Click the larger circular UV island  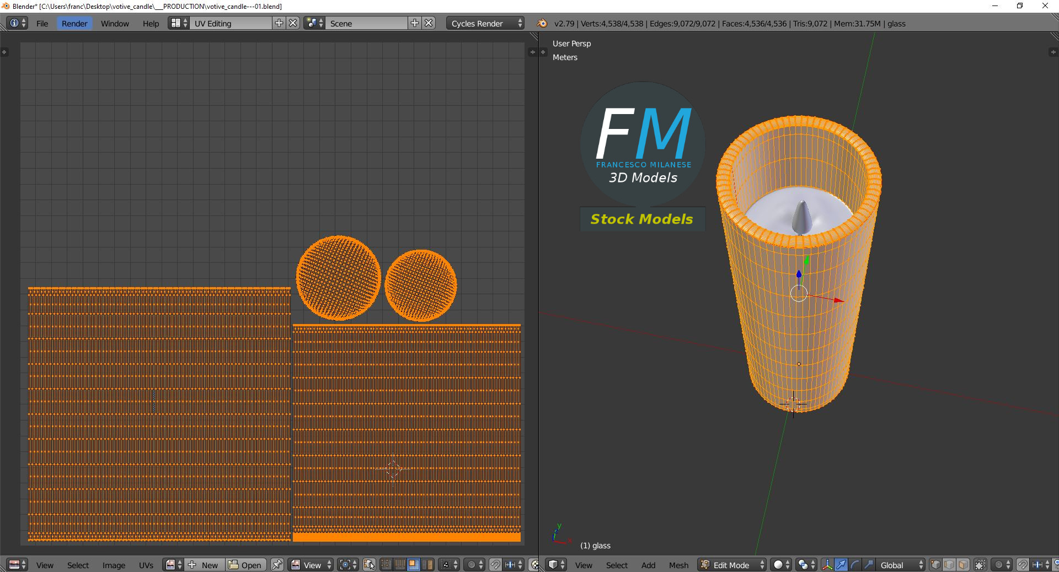(x=339, y=278)
